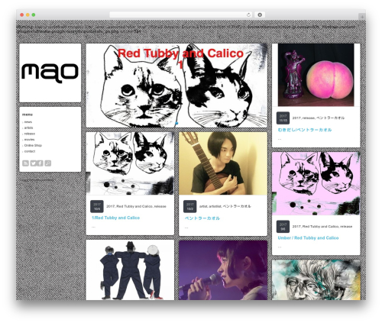The image size is (382, 323).
Task: Click the menu heading in the sidebar
Action: [28, 115]
